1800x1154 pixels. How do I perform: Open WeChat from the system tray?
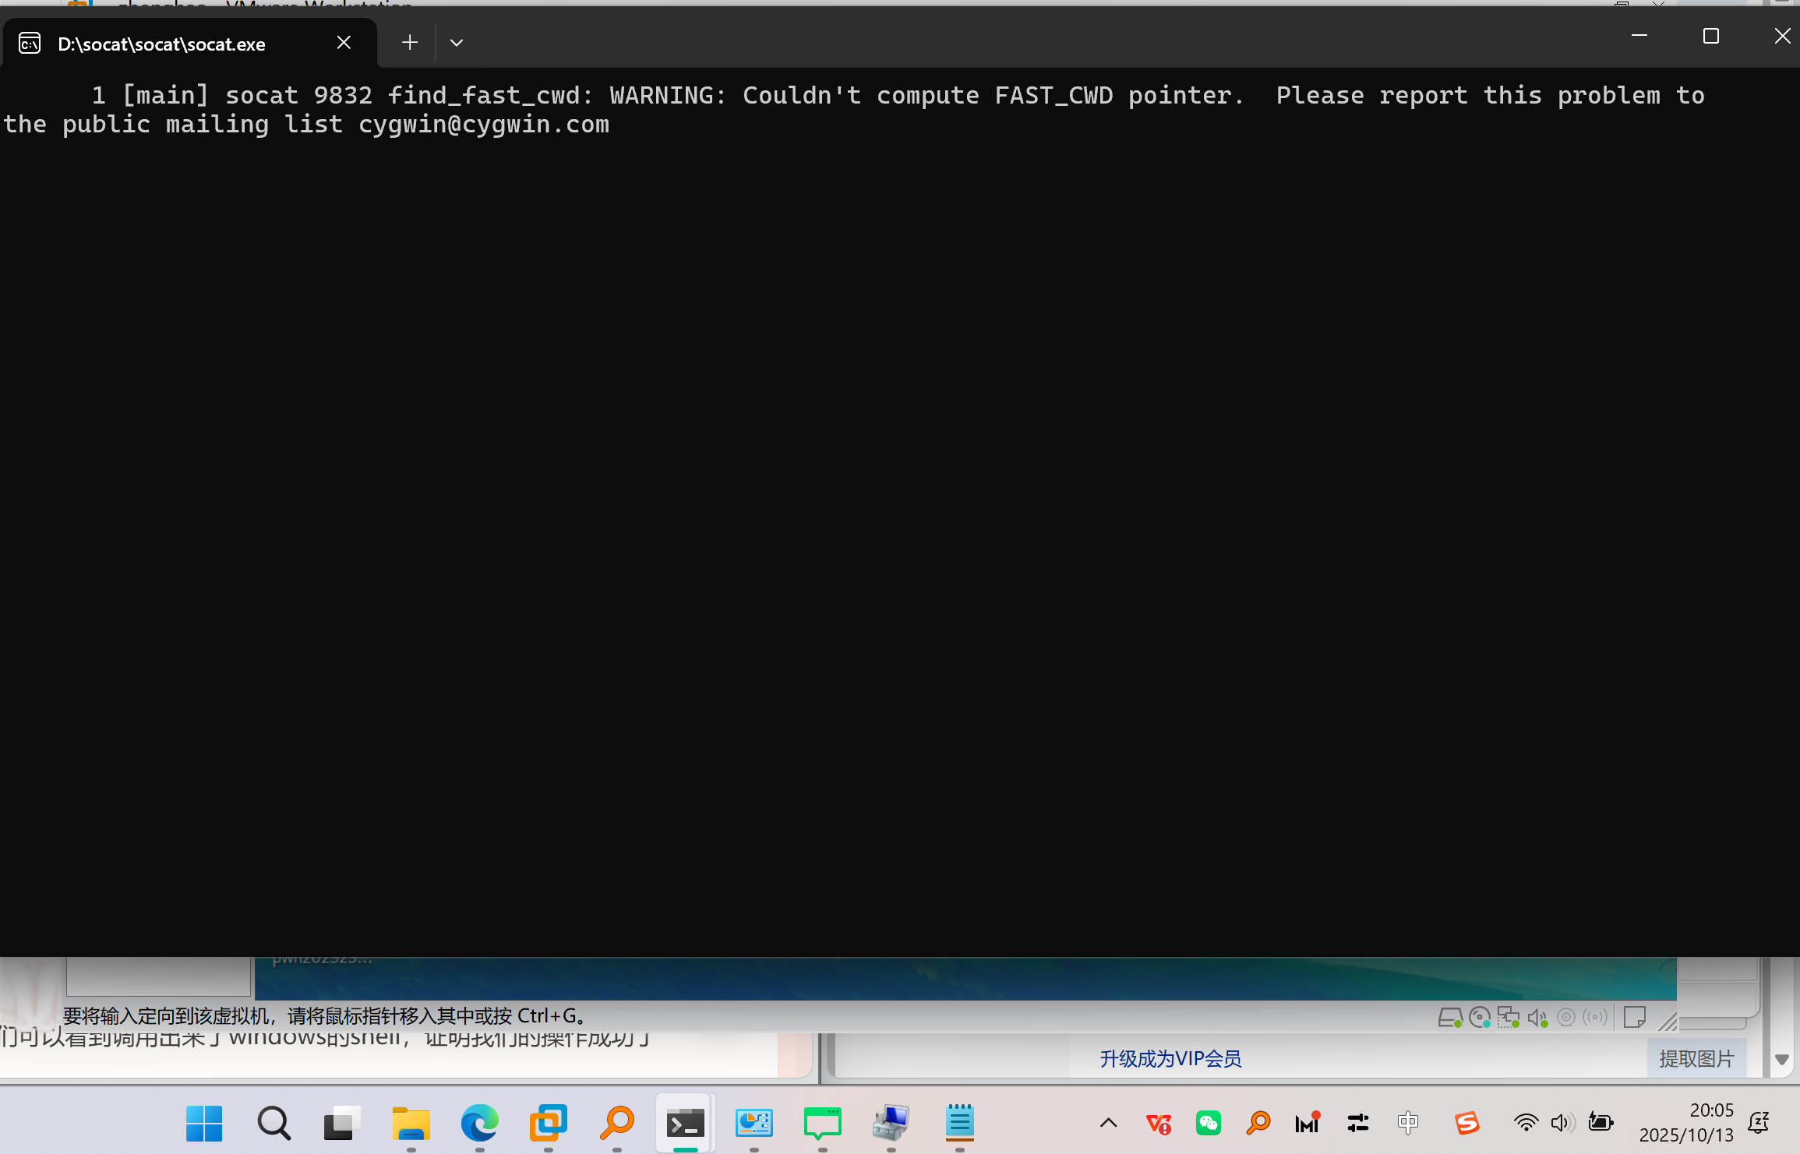[x=1208, y=1123]
